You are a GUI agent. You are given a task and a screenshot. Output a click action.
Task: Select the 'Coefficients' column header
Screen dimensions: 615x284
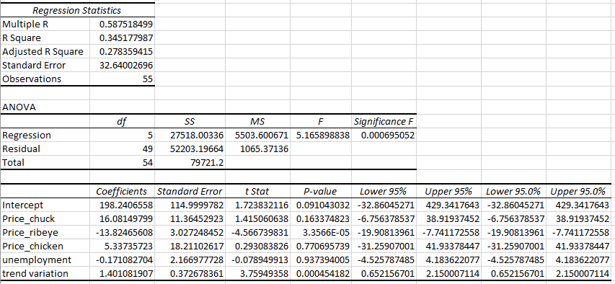(122, 192)
